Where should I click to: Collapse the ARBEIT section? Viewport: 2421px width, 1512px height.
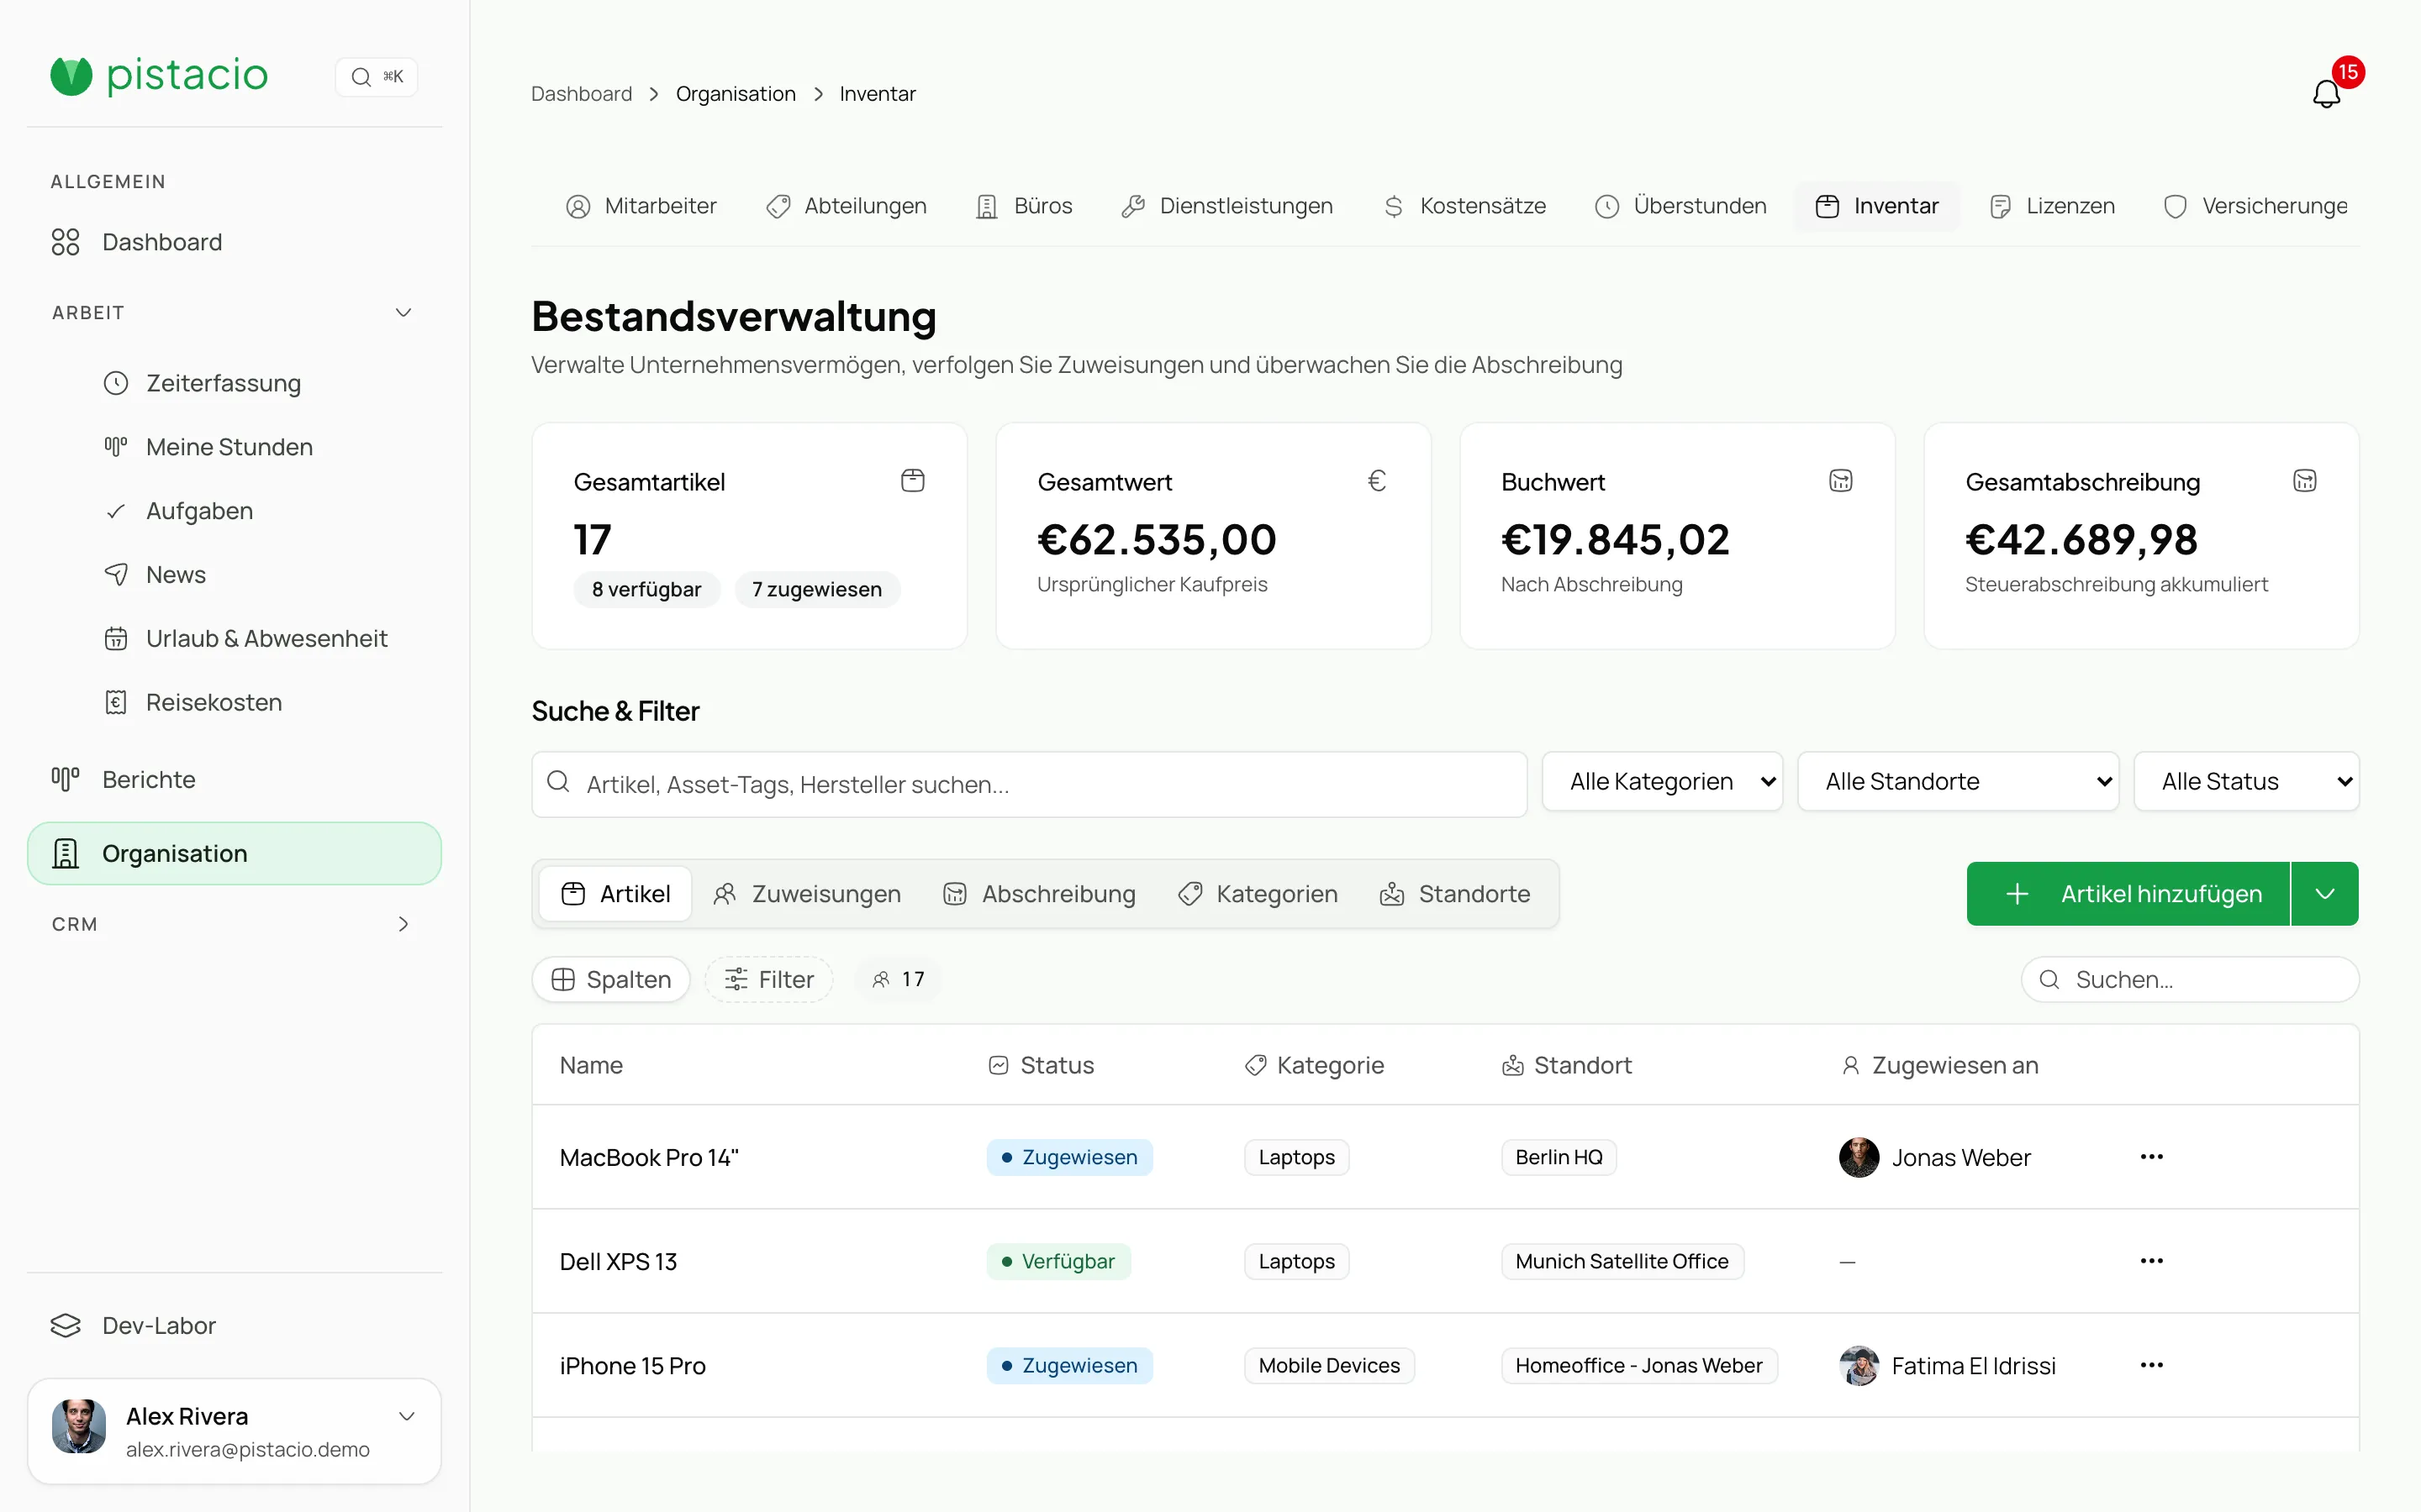click(403, 313)
